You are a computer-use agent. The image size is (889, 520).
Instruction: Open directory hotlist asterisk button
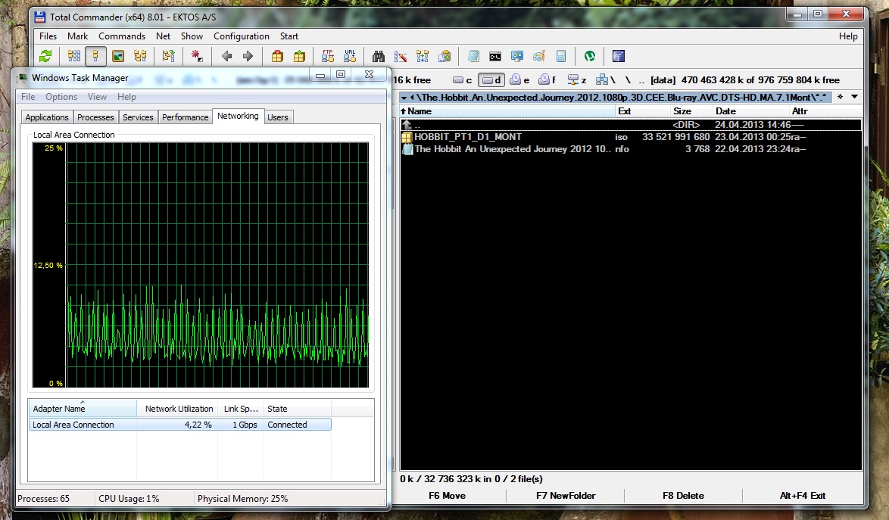(x=841, y=97)
